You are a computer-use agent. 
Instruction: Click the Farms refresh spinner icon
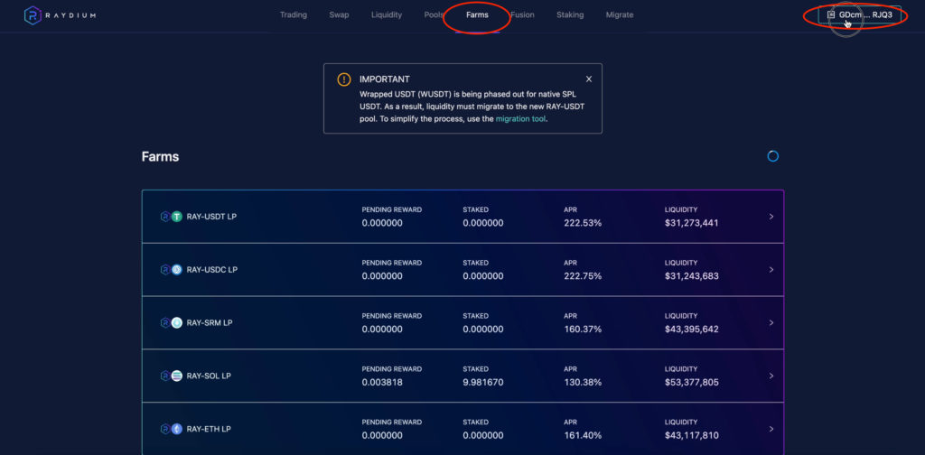(773, 156)
